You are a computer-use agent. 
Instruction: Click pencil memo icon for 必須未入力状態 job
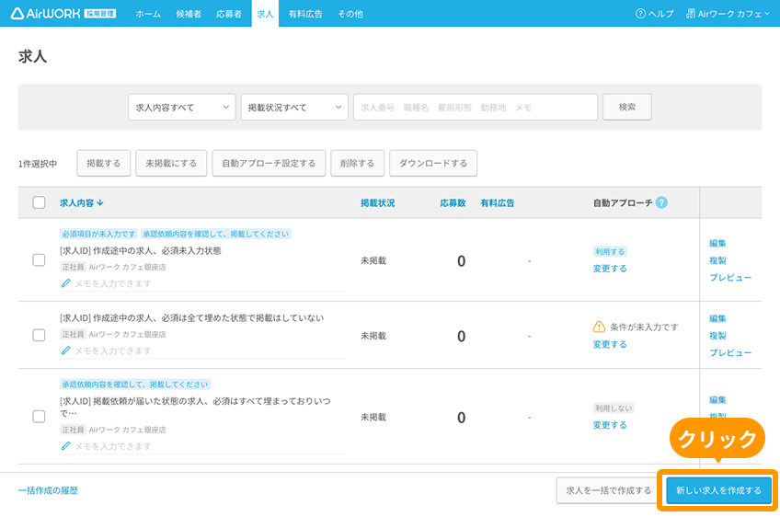pos(65,283)
